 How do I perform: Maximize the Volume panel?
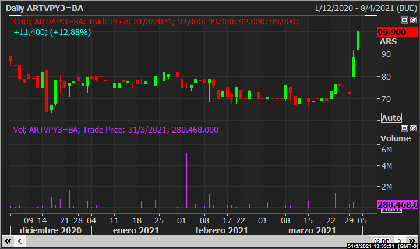pos(404,129)
